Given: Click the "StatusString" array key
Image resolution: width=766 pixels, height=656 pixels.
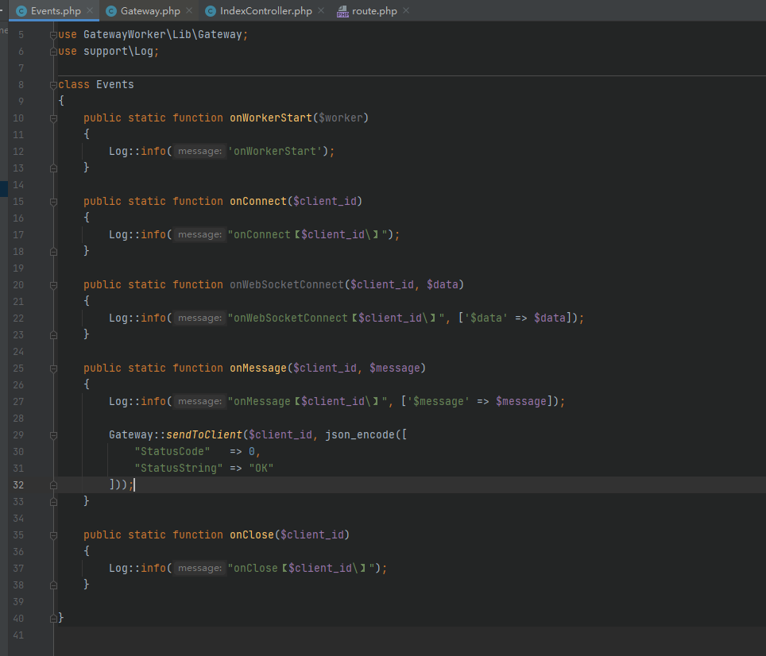Looking at the screenshot, I should click(179, 468).
